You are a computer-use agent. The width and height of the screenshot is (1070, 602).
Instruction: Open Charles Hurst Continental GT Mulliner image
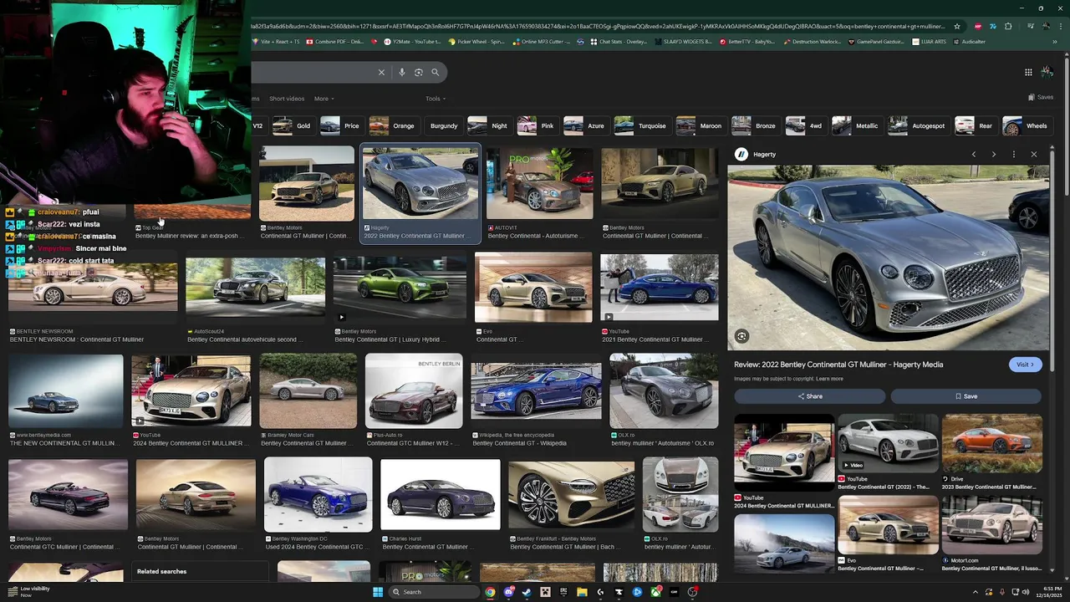[441, 494]
